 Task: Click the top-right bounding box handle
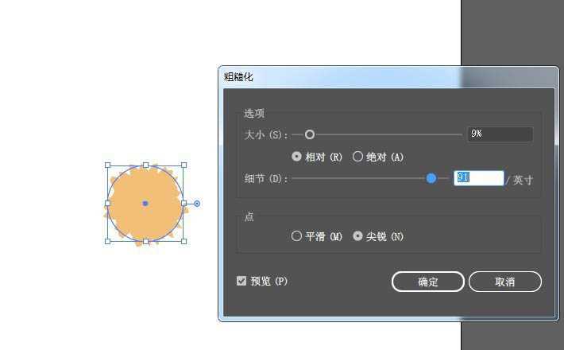pos(183,165)
